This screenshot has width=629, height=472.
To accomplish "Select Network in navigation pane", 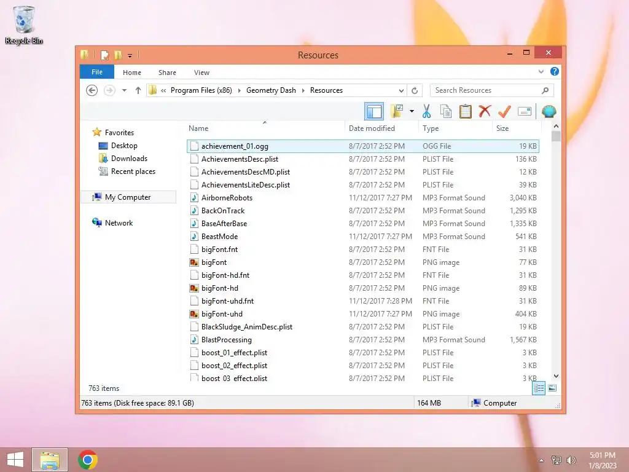I will pos(119,222).
